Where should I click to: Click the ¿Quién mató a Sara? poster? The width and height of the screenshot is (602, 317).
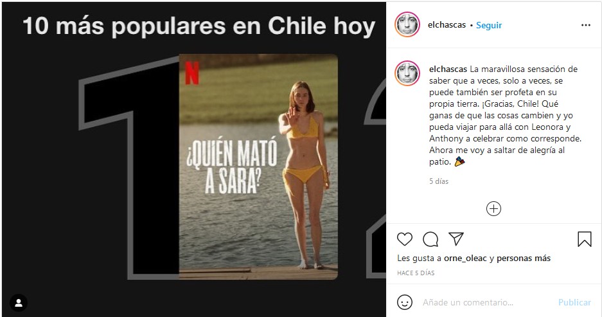[258, 167]
